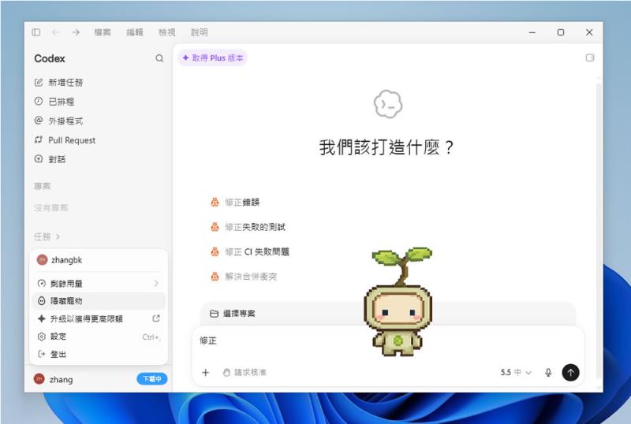Screen dimensions: 631x424
Task: Click the clock icon next to 已排程
Action: (x=39, y=102)
